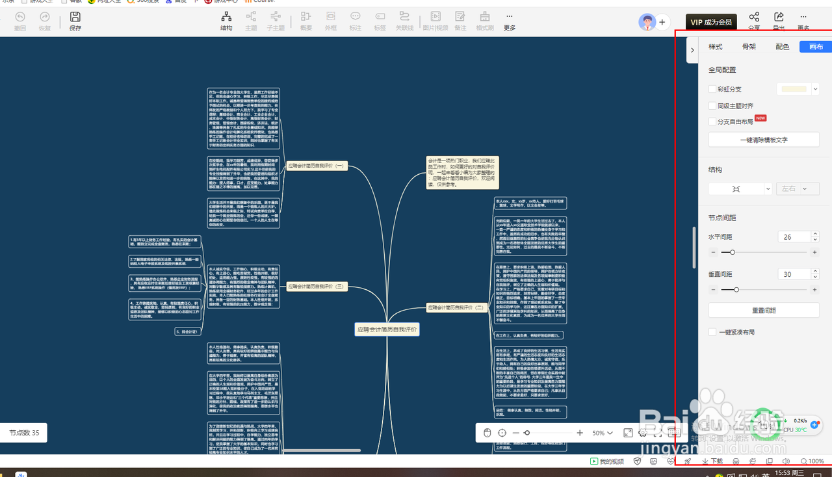The image size is (832, 477).
Task: Click the 水平间距 slider handle
Action: [x=733, y=252]
